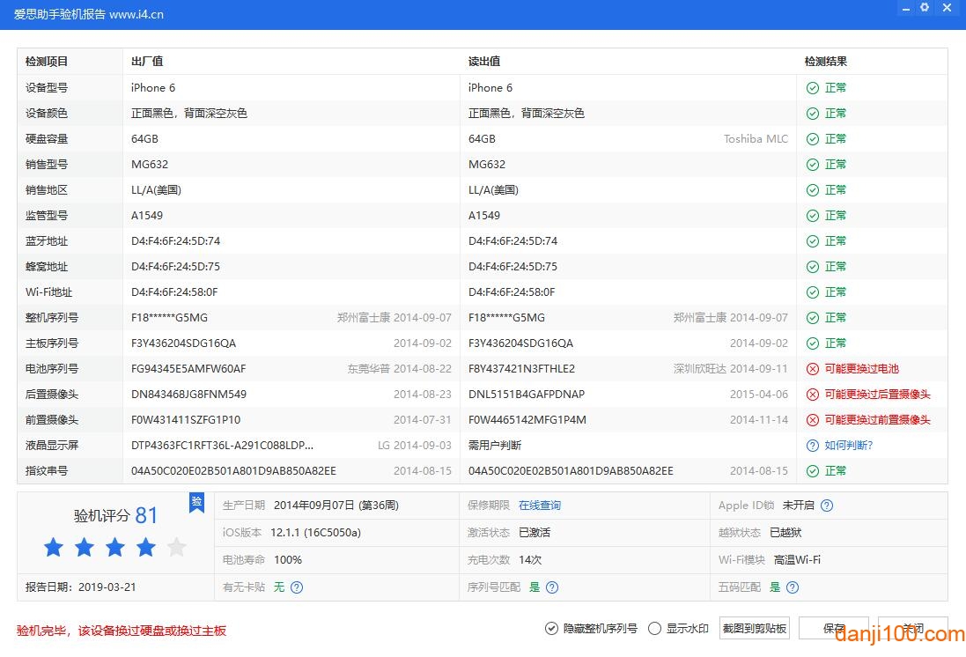The image size is (966, 657).
Task: Uncheck the 隐藏整机序列号 checkbox
Action: [x=551, y=629]
